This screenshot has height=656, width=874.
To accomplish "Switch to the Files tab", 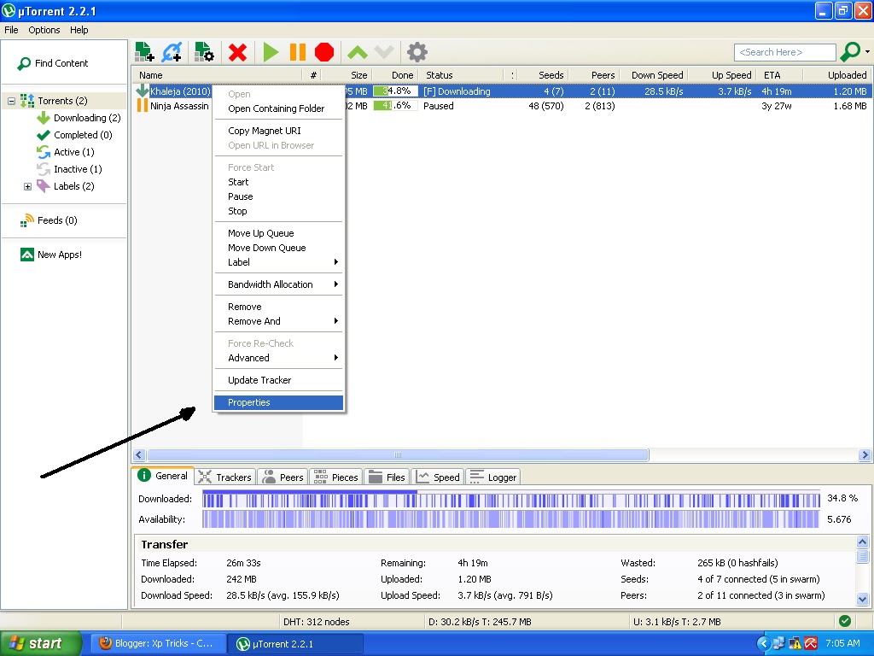I will (387, 477).
